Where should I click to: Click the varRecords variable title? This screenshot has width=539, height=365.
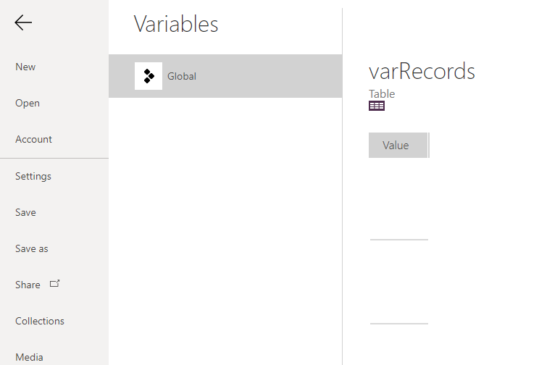422,71
